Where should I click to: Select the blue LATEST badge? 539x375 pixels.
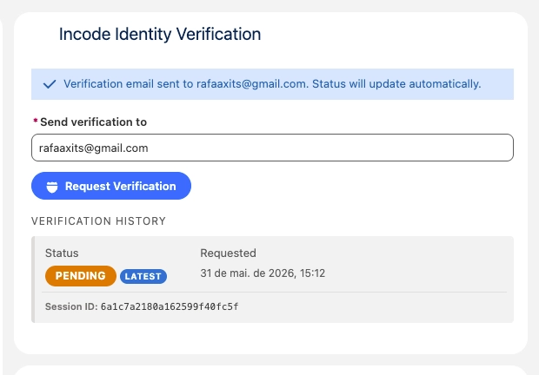(143, 276)
